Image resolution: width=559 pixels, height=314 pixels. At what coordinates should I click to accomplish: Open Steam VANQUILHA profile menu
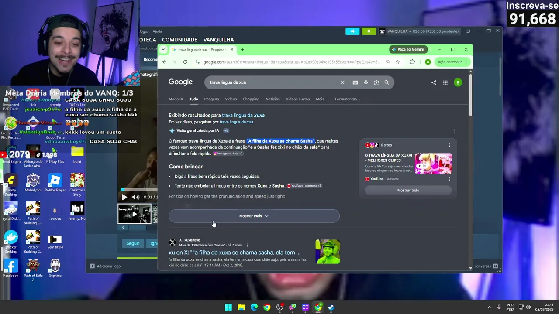pos(218,40)
